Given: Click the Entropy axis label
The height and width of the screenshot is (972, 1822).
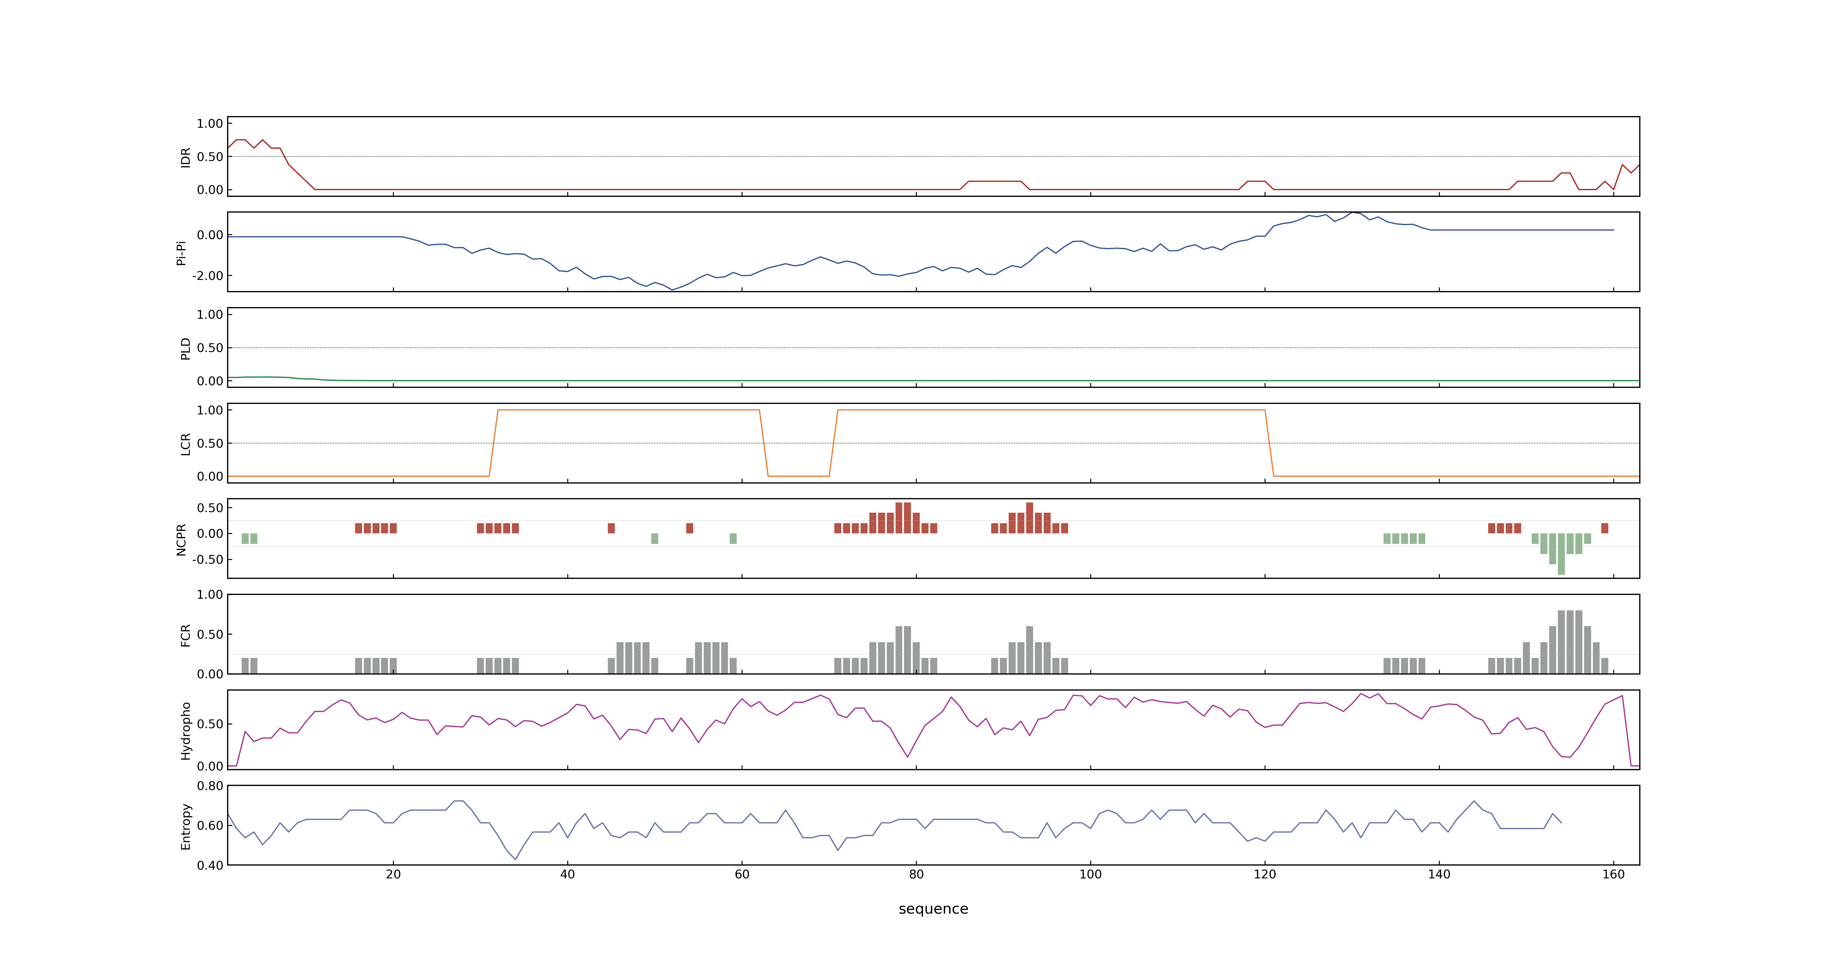Looking at the screenshot, I should (x=185, y=826).
